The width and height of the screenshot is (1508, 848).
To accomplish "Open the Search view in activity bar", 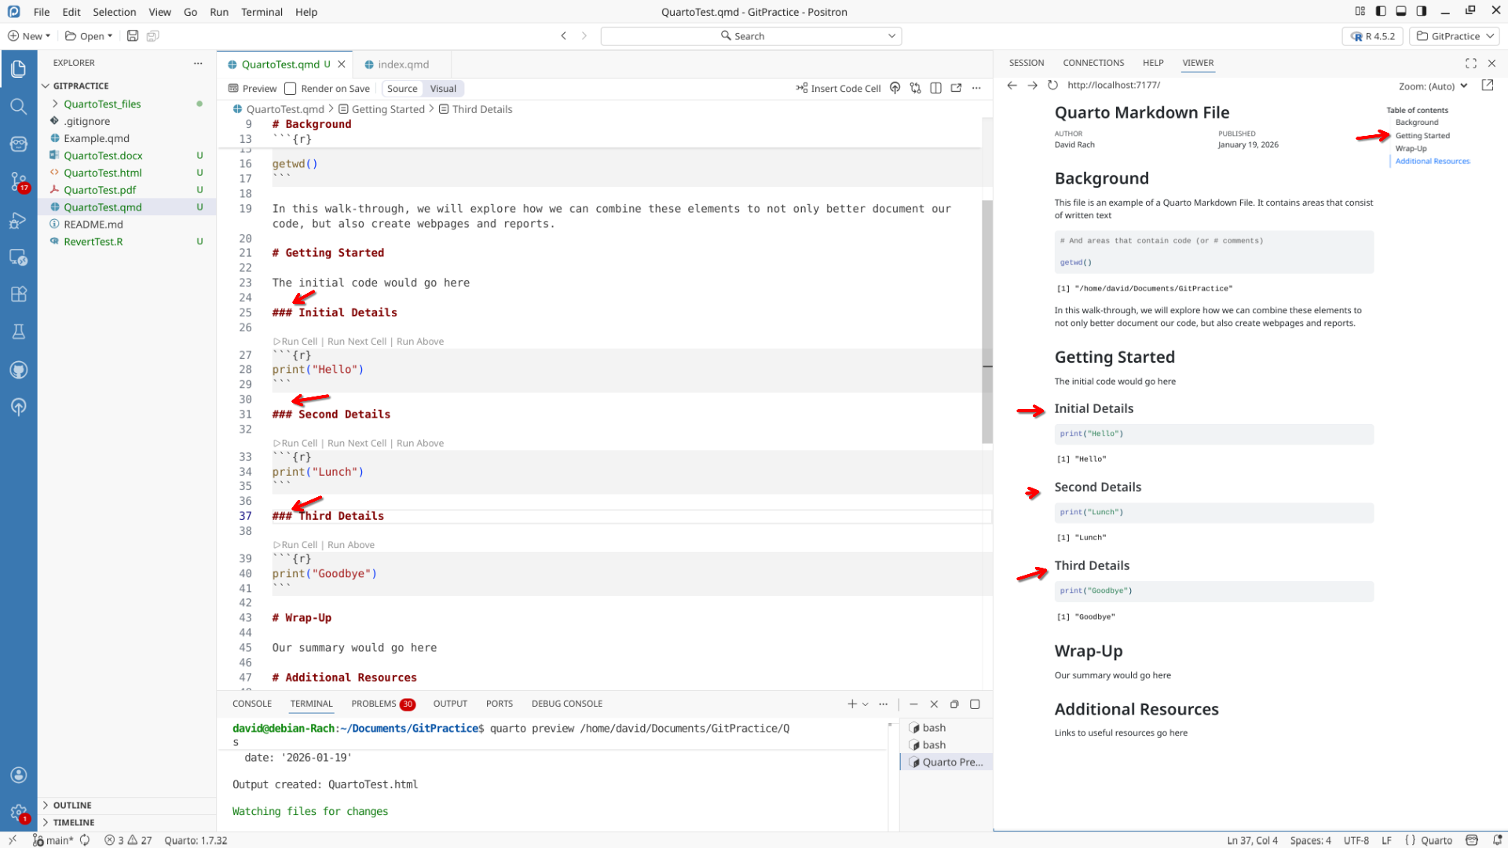I will coord(18,106).
